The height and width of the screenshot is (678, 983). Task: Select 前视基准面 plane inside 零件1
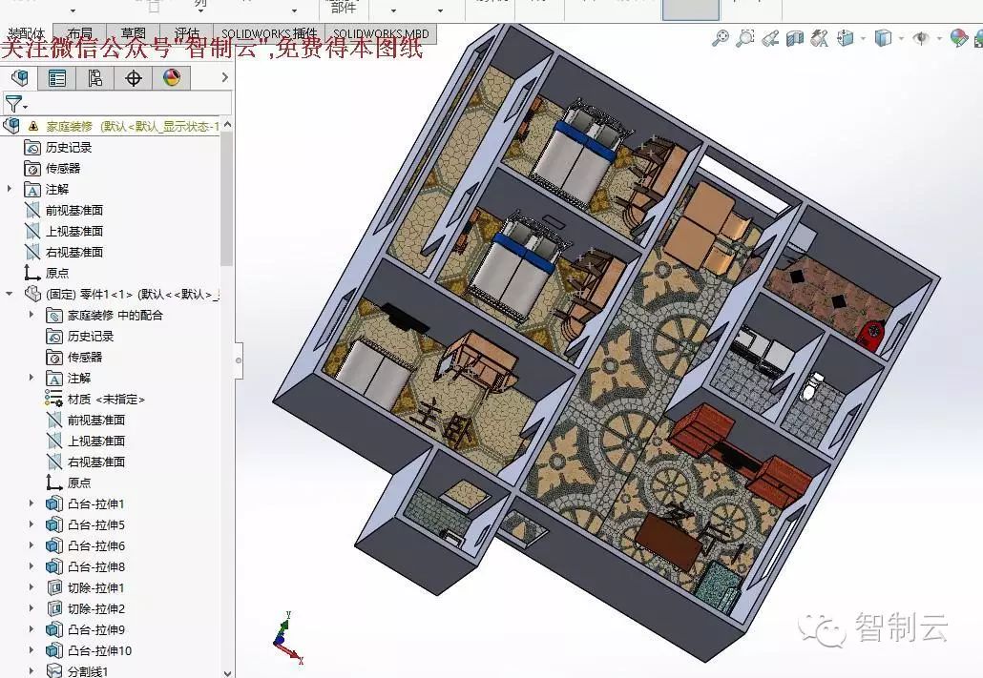pyautogui.click(x=96, y=420)
